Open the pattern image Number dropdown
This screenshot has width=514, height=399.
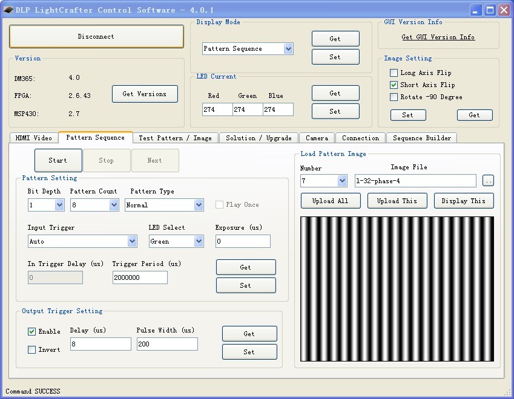pyautogui.click(x=342, y=181)
